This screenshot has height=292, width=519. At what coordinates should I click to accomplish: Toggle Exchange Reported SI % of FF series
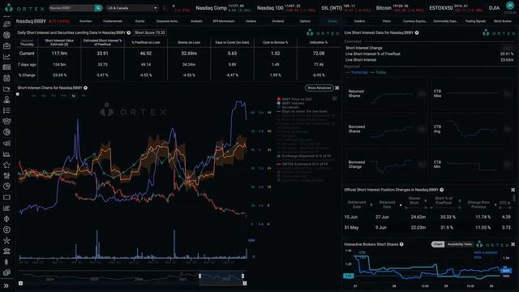[x=304, y=156]
